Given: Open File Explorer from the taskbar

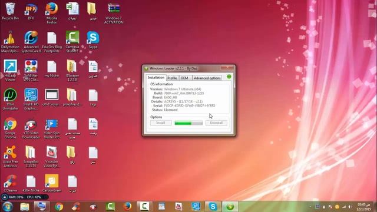Looking at the screenshot, I should coord(25,207).
